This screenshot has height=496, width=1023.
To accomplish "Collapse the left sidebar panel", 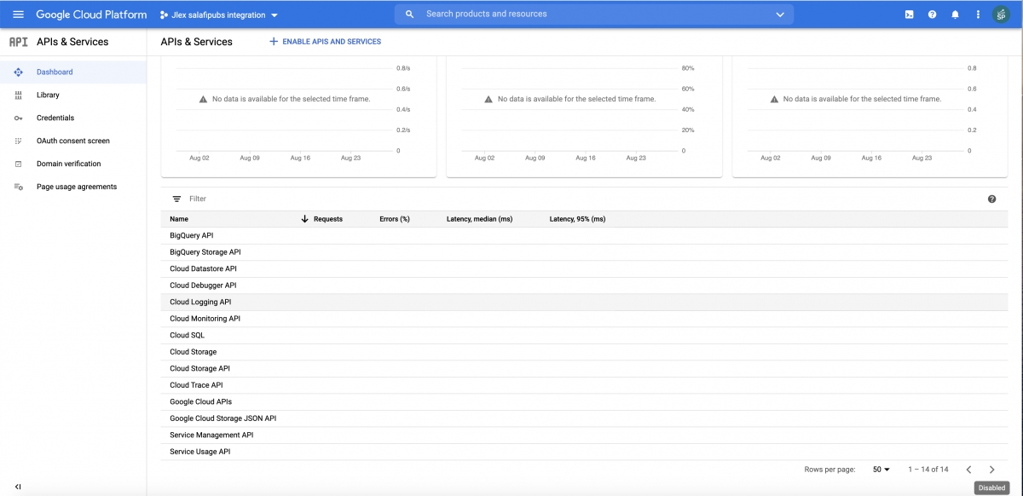I will 18,487.
